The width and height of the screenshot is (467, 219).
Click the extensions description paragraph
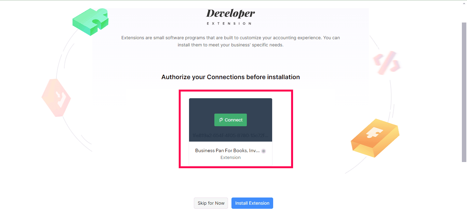[230, 41]
